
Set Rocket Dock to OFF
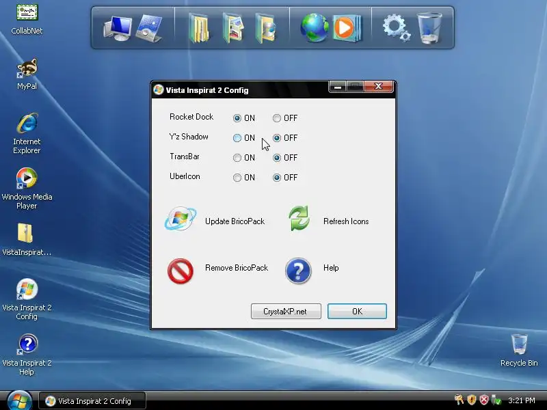(x=277, y=118)
